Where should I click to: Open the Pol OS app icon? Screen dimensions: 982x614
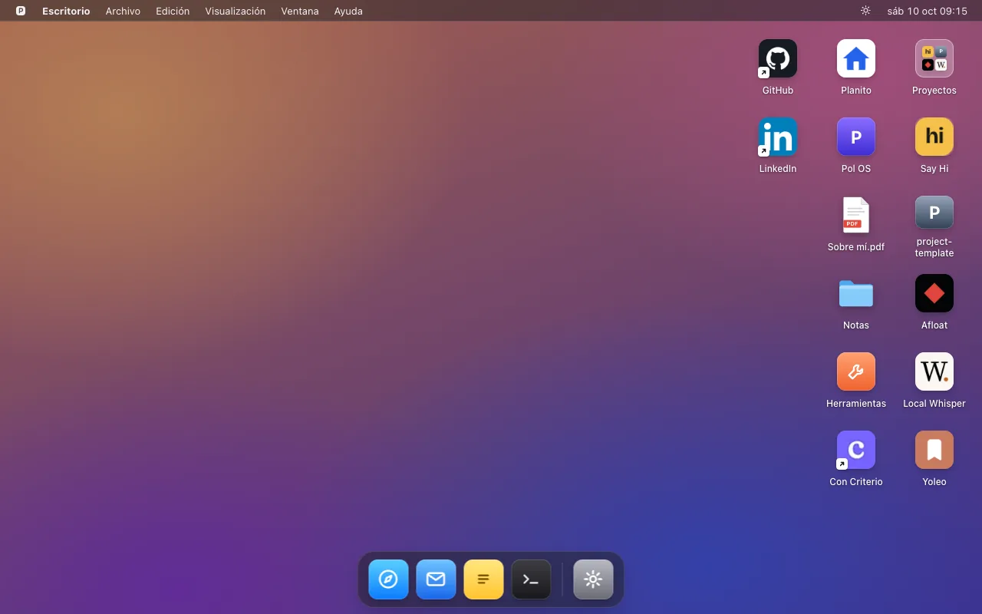(x=856, y=137)
